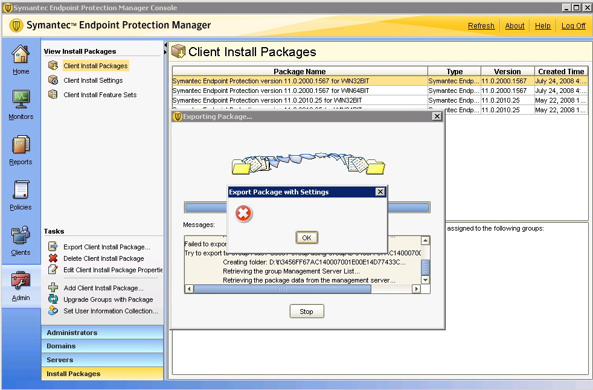Select the Clients sidebar icon
The image size is (593, 390).
(x=21, y=235)
